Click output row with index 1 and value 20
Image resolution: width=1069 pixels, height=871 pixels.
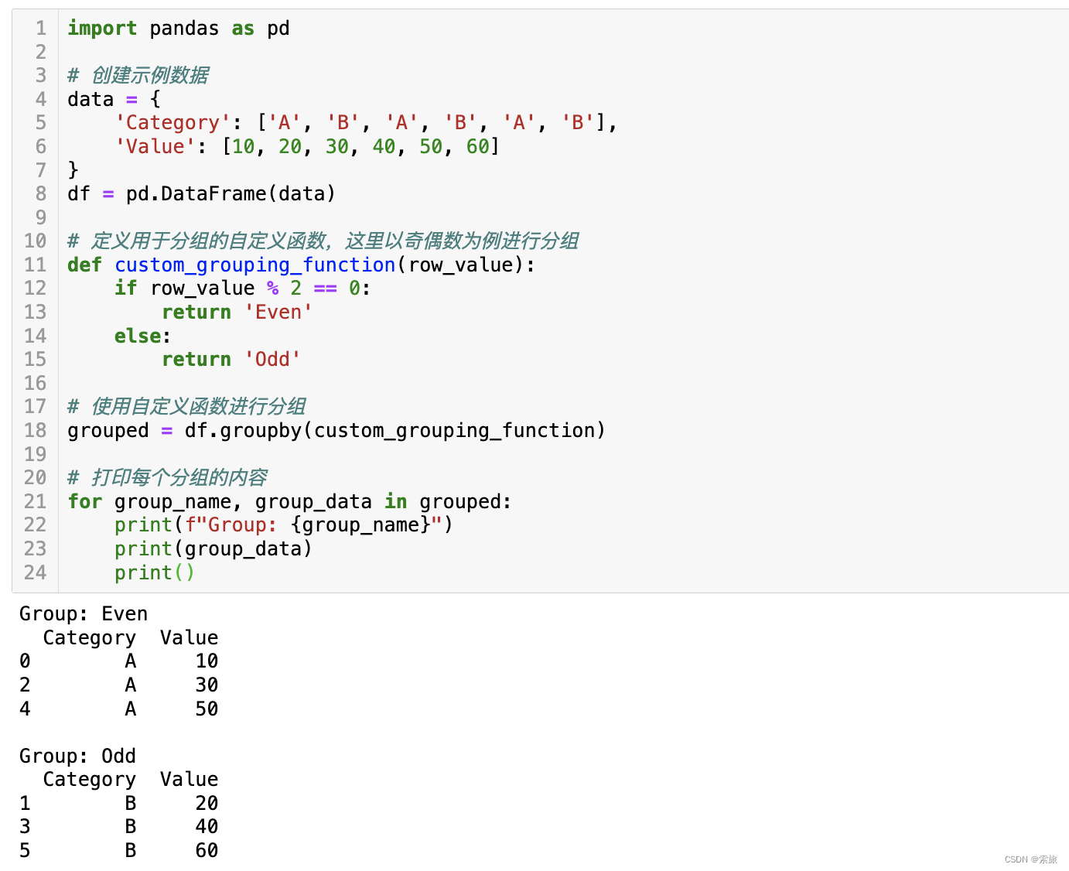click(119, 804)
